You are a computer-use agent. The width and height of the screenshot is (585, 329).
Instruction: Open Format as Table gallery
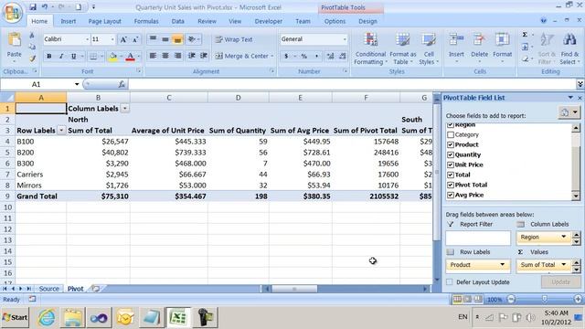(x=402, y=48)
